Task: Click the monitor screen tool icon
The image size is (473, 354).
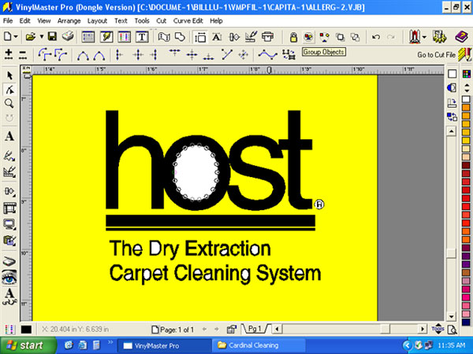Action: 9,224
